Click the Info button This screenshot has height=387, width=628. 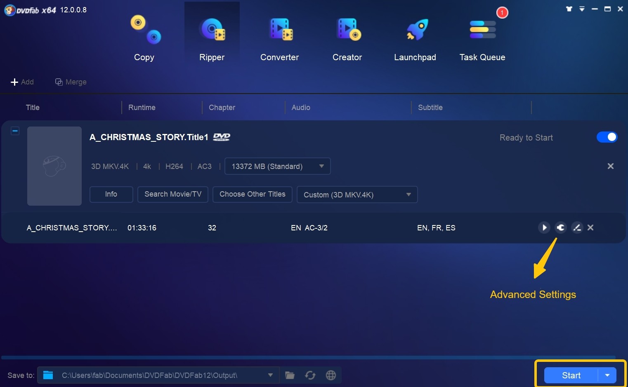tap(111, 194)
